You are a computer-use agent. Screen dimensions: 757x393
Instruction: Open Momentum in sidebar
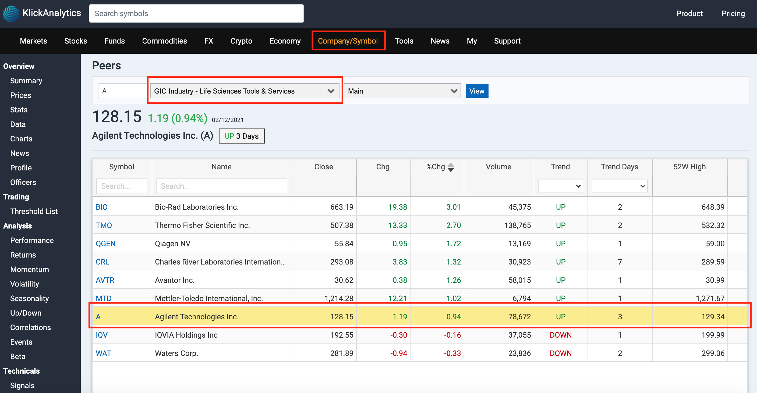tap(29, 269)
